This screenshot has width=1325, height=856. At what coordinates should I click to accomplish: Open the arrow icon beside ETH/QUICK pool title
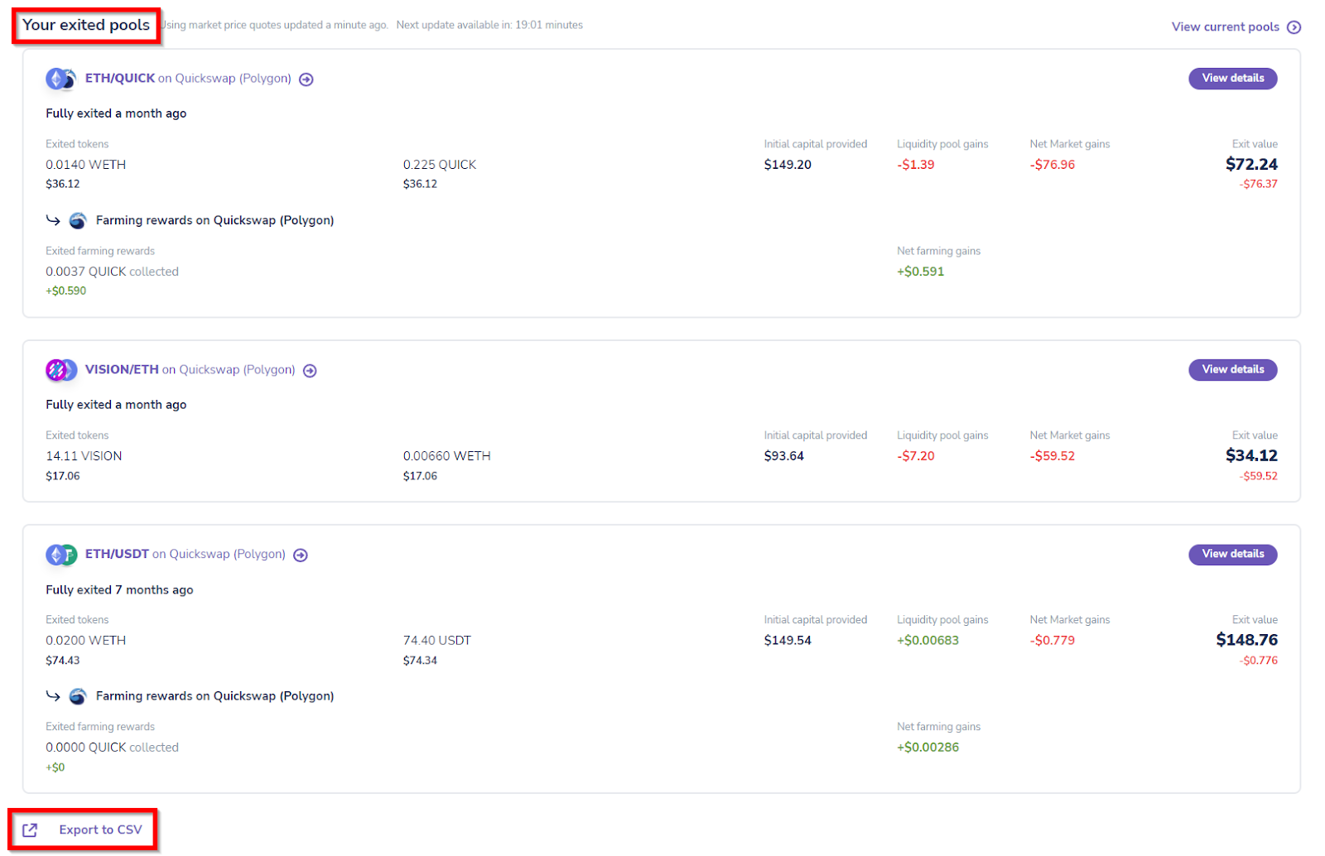(x=306, y=79)
